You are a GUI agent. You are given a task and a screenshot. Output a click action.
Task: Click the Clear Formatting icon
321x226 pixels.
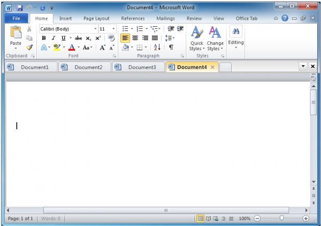click(x=112, y=38)
